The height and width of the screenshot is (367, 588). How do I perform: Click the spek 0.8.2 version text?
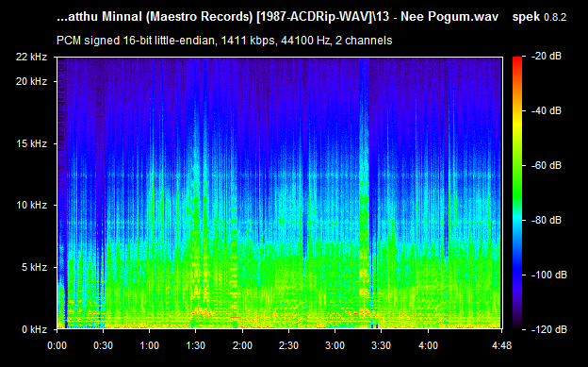coord(539,17)
